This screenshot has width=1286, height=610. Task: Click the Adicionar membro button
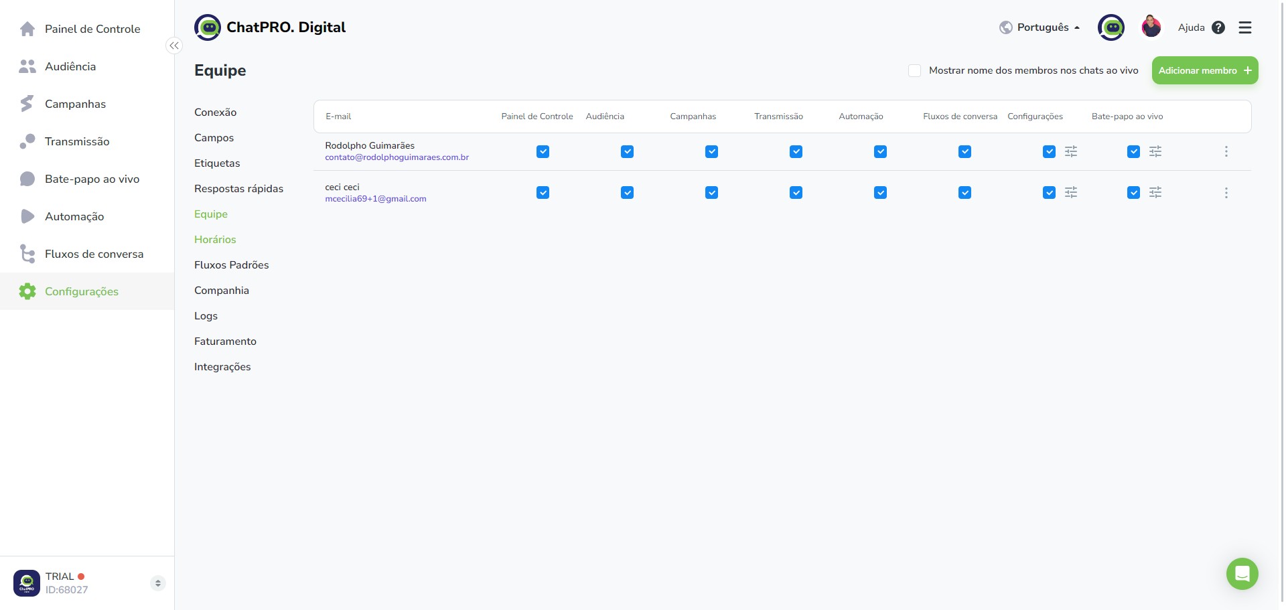(x=1205, y=70)
